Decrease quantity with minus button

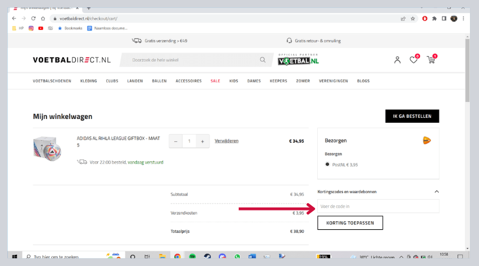pos(175,141)
